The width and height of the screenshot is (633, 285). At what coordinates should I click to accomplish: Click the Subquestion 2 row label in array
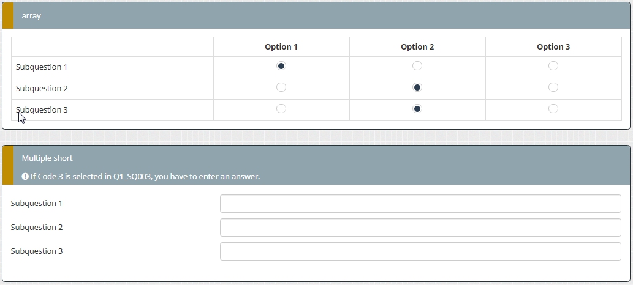pyautogui.click(x=42, y=89)
